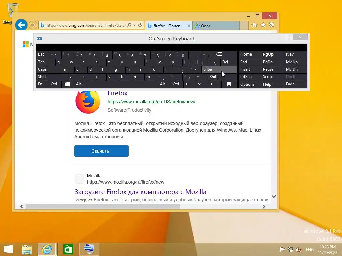The height and width of the screenshot is (256, 342).
Task: Toggle the right Ctrl key on On-Screen Keyboard
Action: tap(177, 84)
